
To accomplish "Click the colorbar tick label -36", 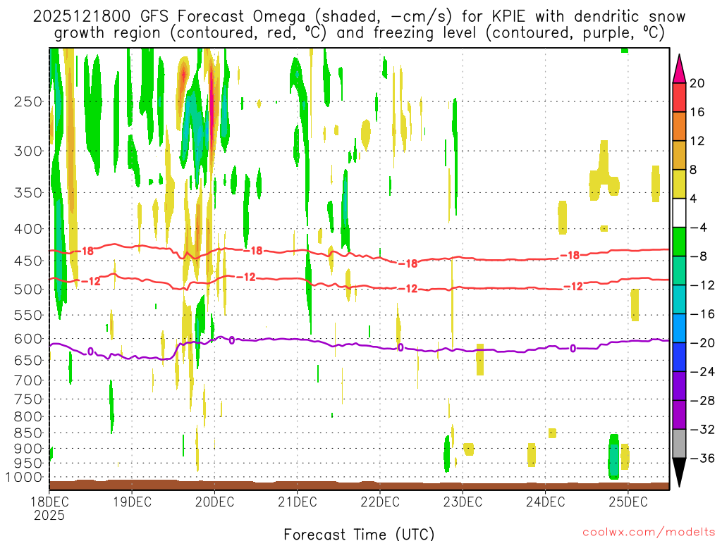I will (x=702, y=458).
